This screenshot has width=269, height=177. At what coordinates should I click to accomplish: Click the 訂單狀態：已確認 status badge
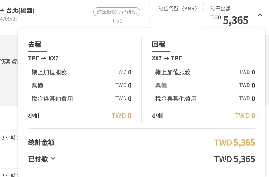[x=117, y=12]
